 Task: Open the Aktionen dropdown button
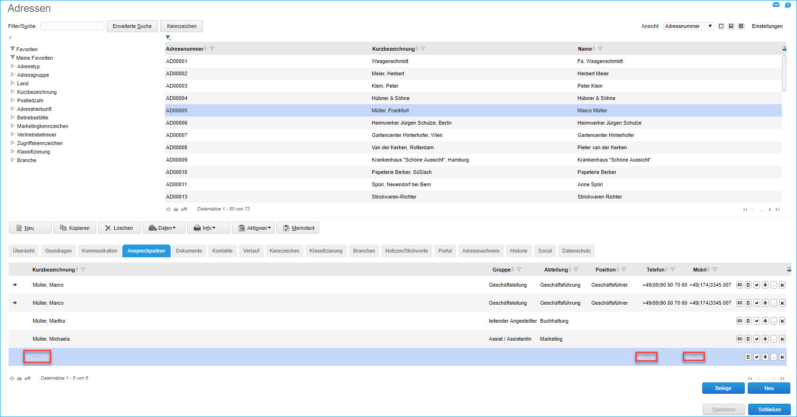(x=253, y=228)
